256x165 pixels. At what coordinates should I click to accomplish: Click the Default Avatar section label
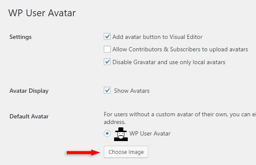tap(29, 117)
